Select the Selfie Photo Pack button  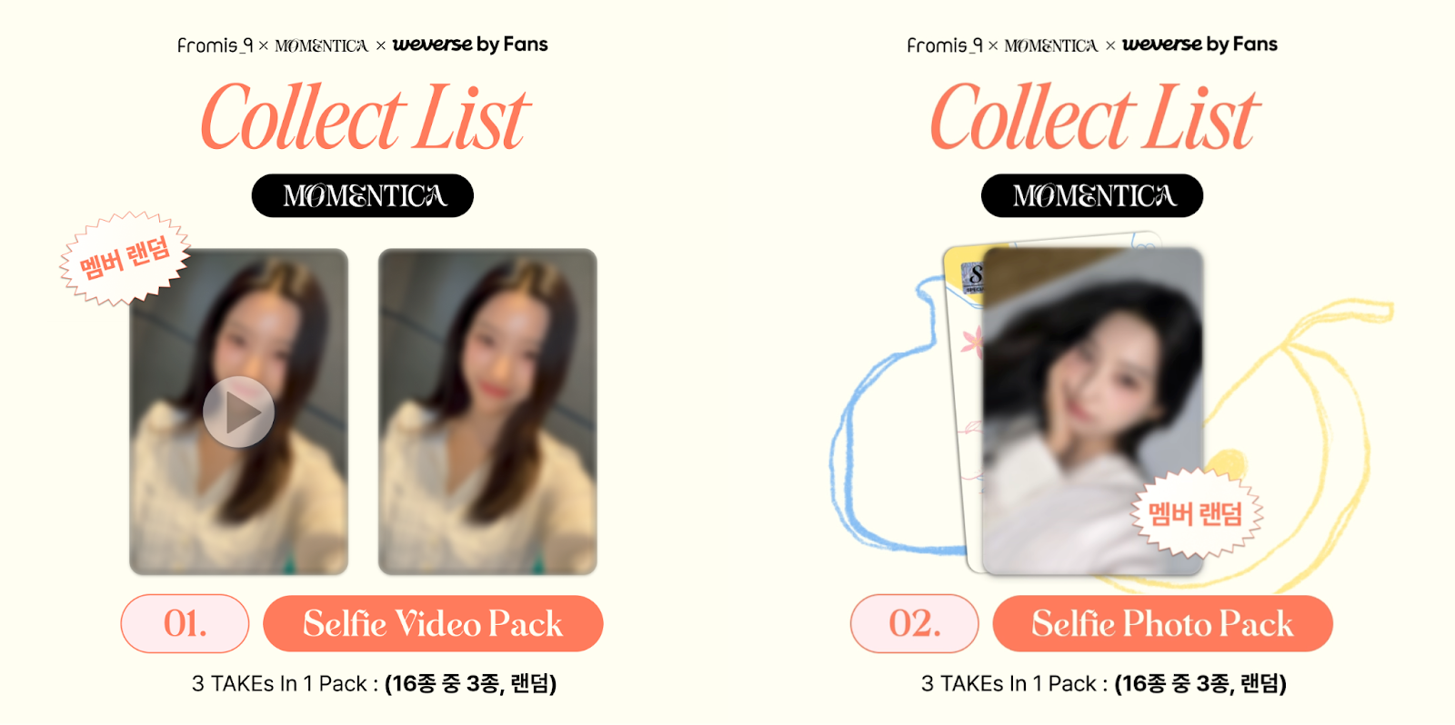pos(1162,623)
